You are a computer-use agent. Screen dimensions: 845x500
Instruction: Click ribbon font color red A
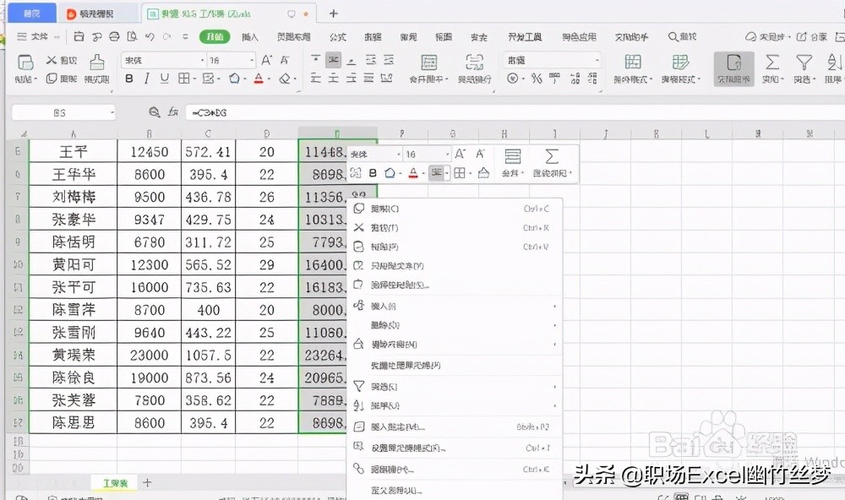(x=259, y=79)
